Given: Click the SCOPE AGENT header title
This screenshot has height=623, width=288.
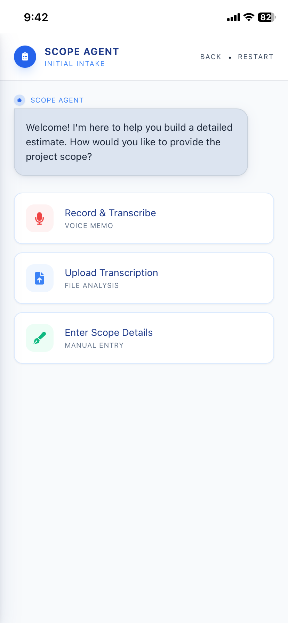Looking at the screenshot, I should coord(82,51).
